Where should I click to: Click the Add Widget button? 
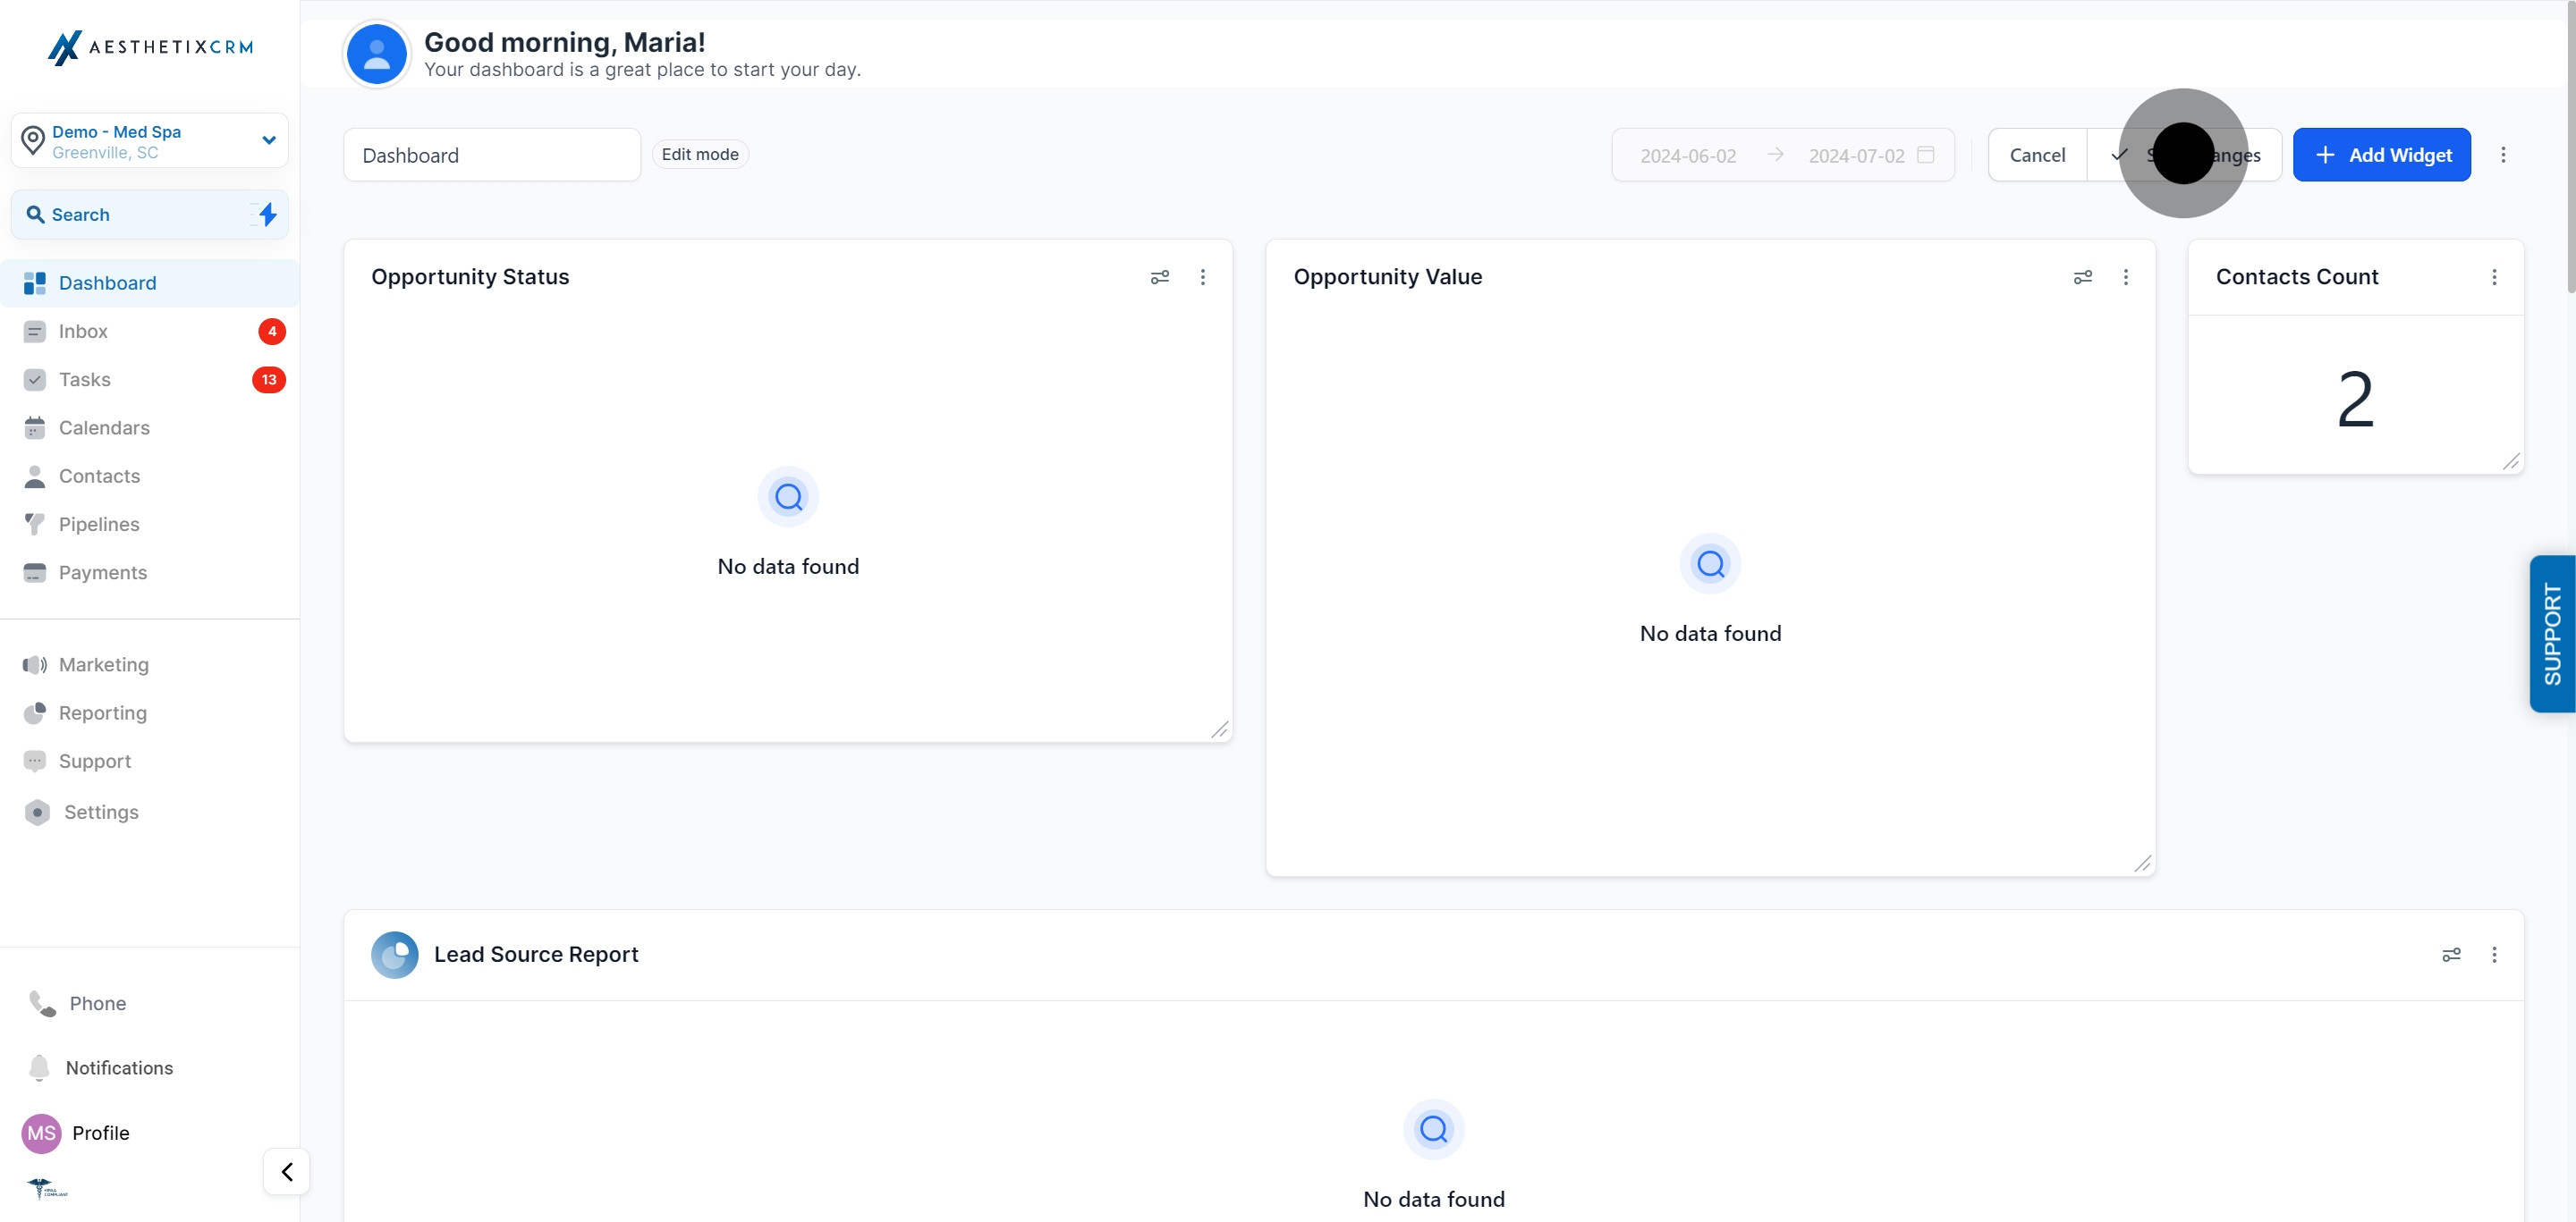pyautogui.click(x=2381, y=155)
